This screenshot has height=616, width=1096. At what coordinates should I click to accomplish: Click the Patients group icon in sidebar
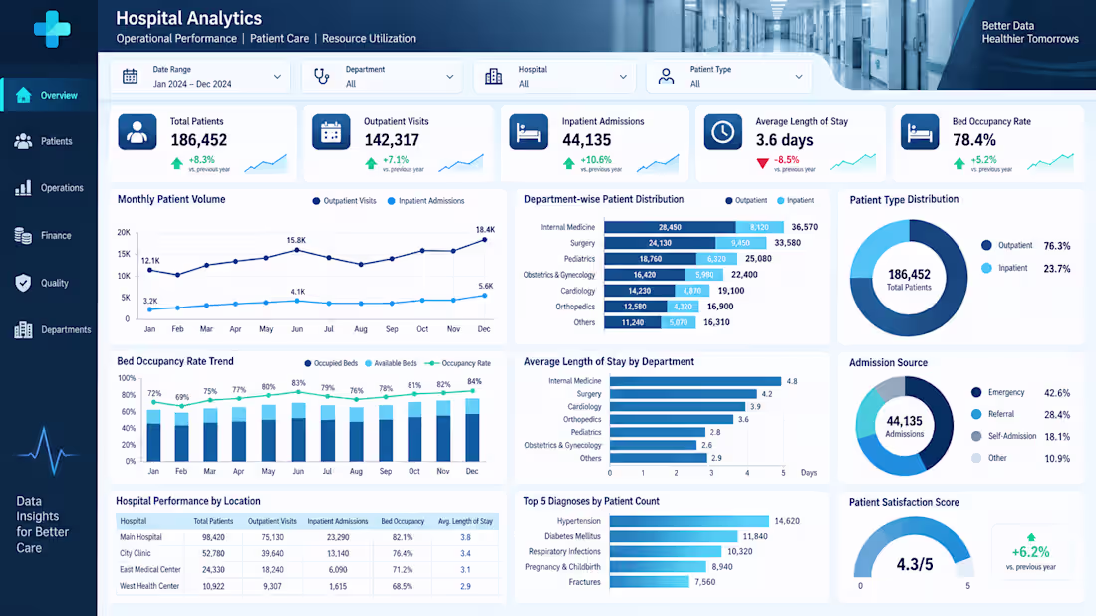point(23,141)
